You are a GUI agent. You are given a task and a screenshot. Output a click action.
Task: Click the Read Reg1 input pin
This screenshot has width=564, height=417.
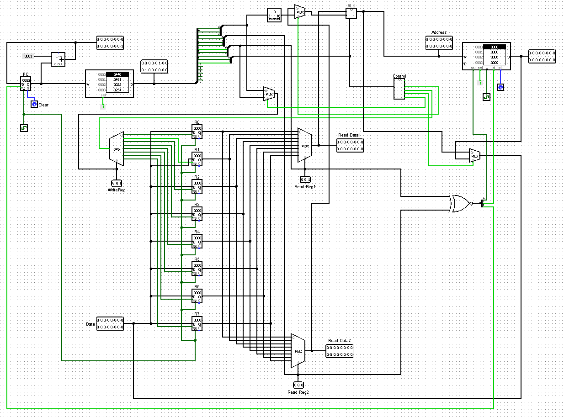[x=305, y=179]
